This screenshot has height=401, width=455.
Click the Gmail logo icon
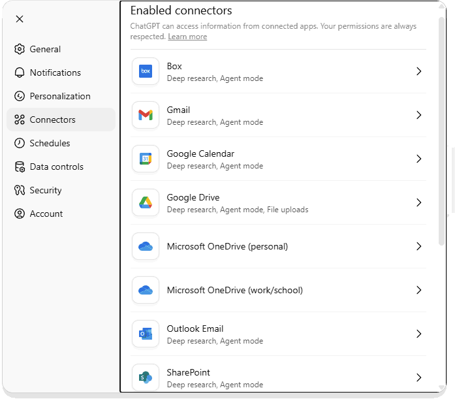[x=146, y=115]
